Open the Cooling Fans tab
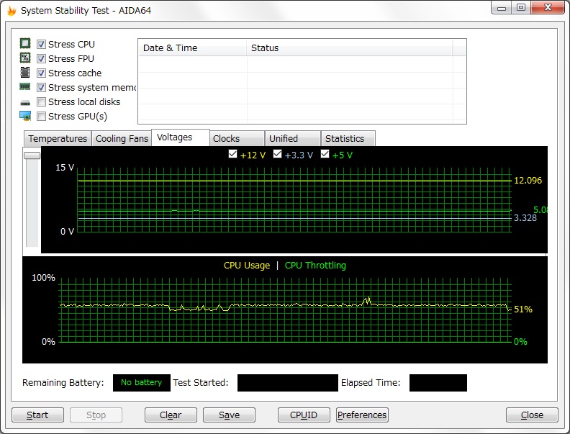The image size is (570, 434). (x=122, y=138)
